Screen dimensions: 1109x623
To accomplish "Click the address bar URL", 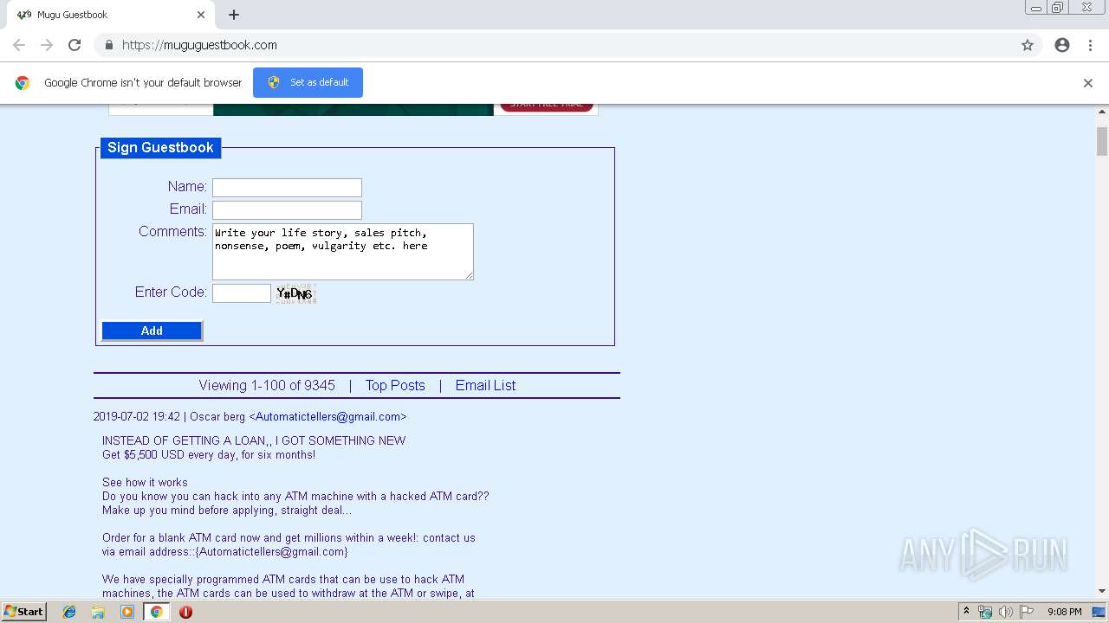I will 199,45.
